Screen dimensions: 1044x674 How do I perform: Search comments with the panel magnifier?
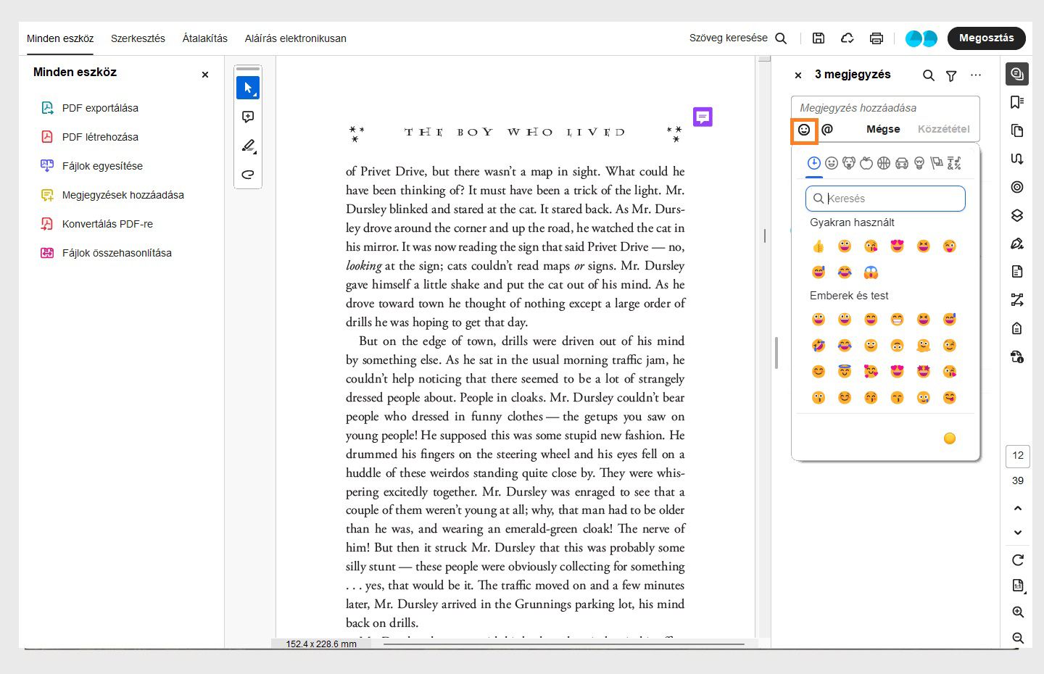[x=928, y=75]
